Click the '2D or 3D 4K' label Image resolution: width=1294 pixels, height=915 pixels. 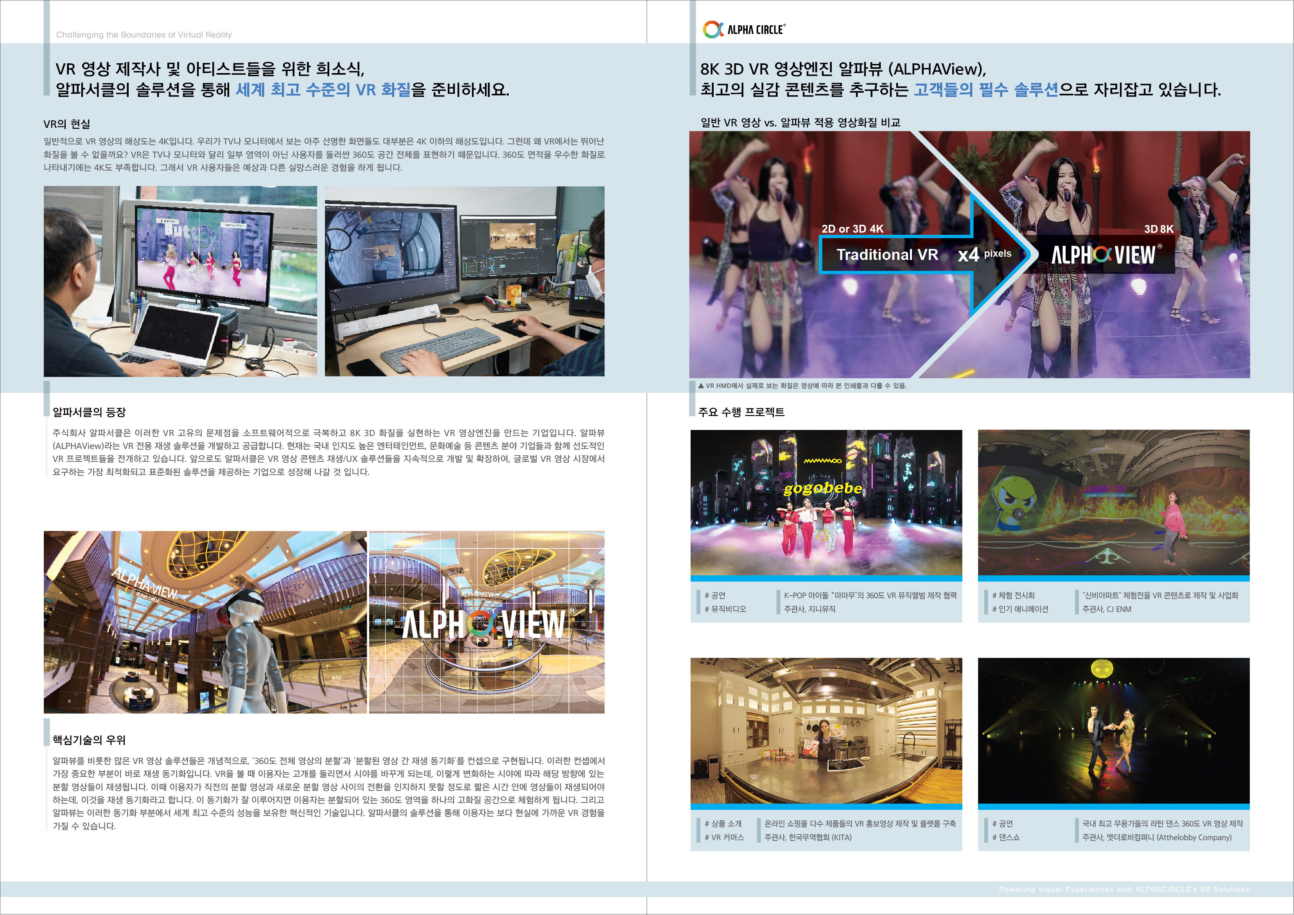[x=852, y=229]
